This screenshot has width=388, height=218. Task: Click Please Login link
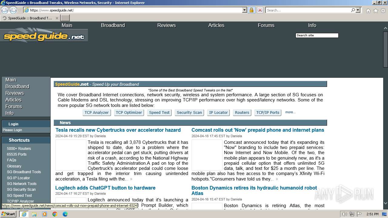(12, 130)
